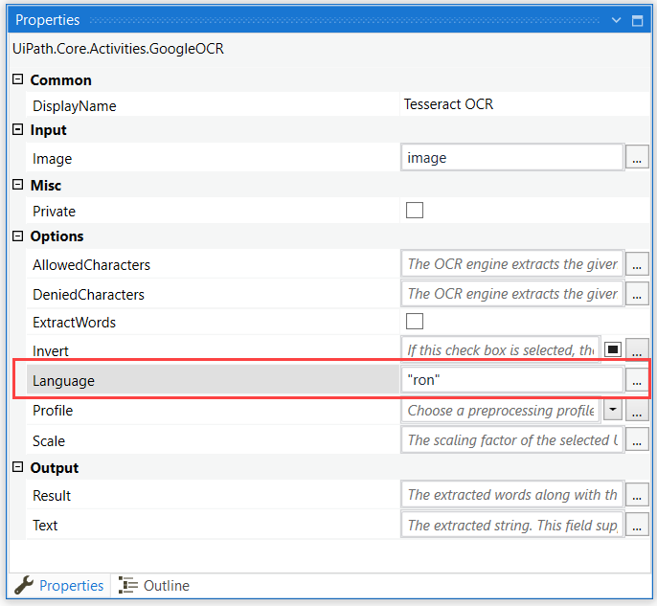Open ellipsis editor for Text output
This screenshot has height=606, width=657.
click(637, 525)
